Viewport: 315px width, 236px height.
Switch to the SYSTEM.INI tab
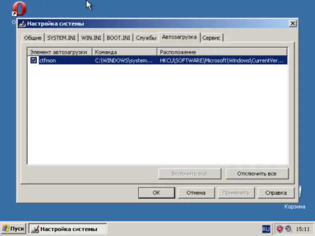pyautogui.click(x=61, y=38)
